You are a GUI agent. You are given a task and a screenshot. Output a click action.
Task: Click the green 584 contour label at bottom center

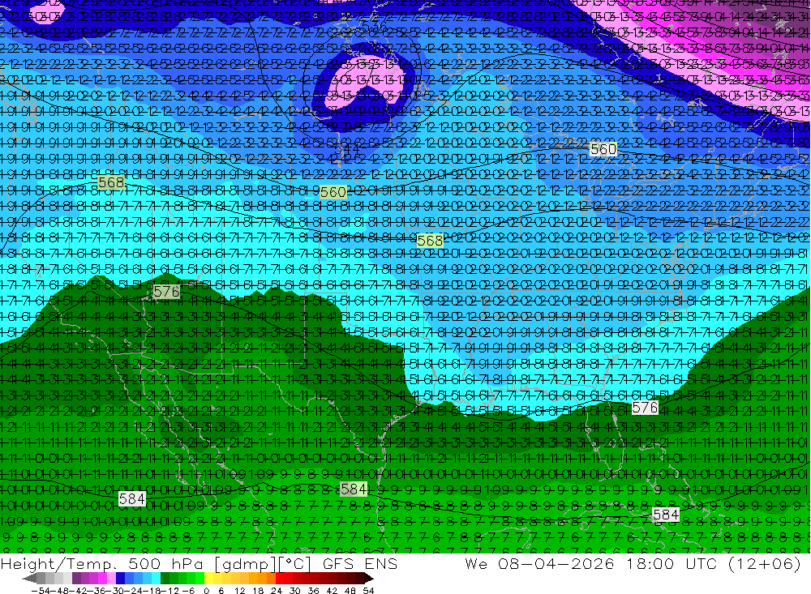354,489
